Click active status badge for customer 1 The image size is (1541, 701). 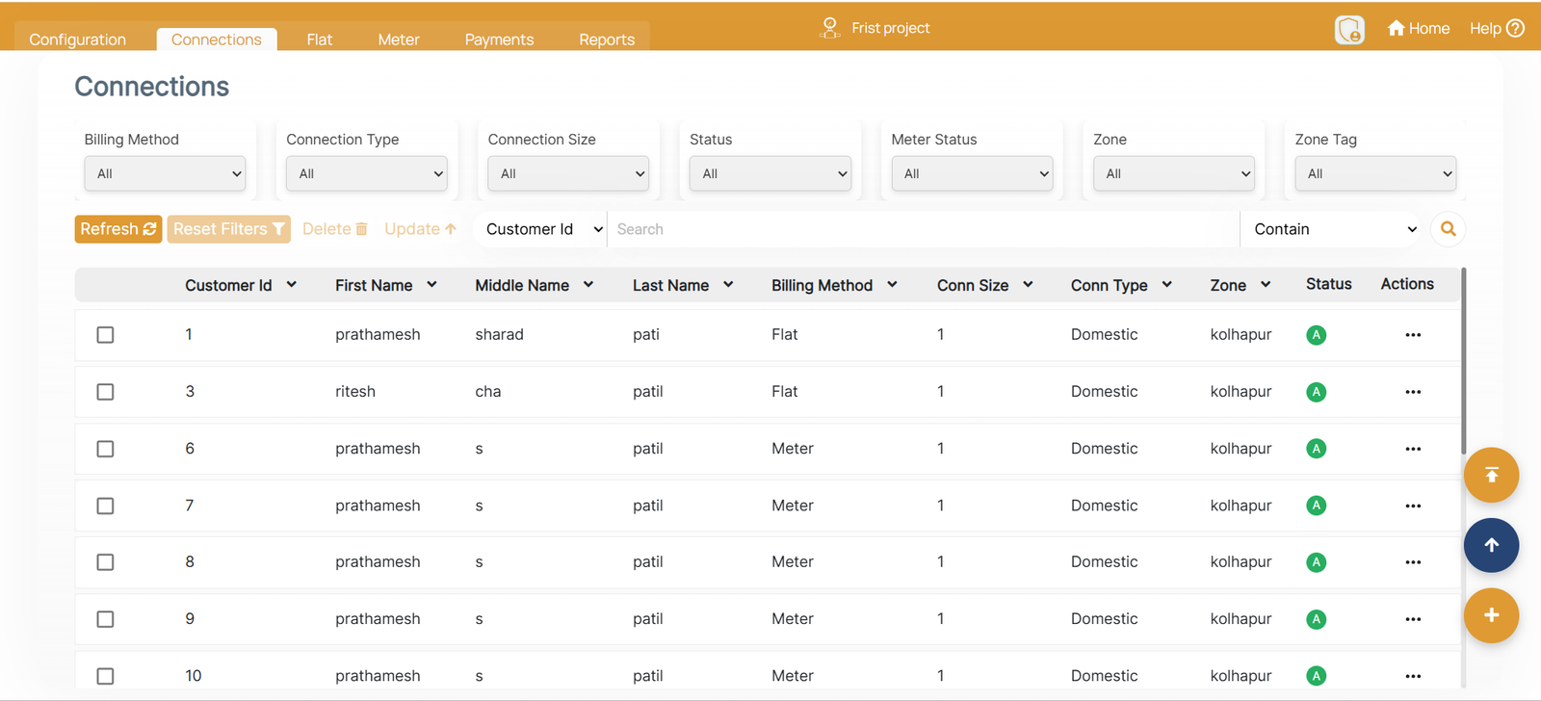[1316, 335]
